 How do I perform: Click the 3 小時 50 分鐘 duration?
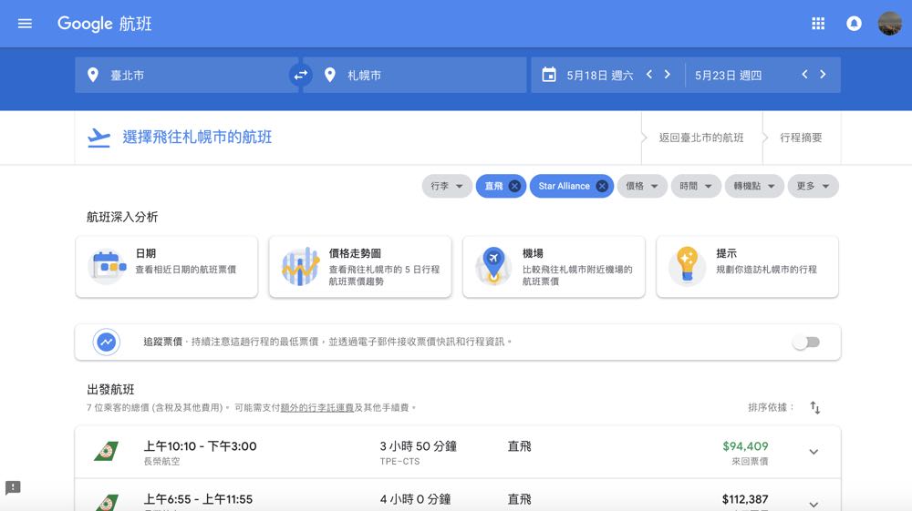tap(419, 446)
